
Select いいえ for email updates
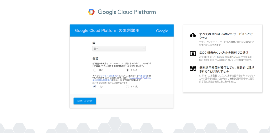click(127, 70)
